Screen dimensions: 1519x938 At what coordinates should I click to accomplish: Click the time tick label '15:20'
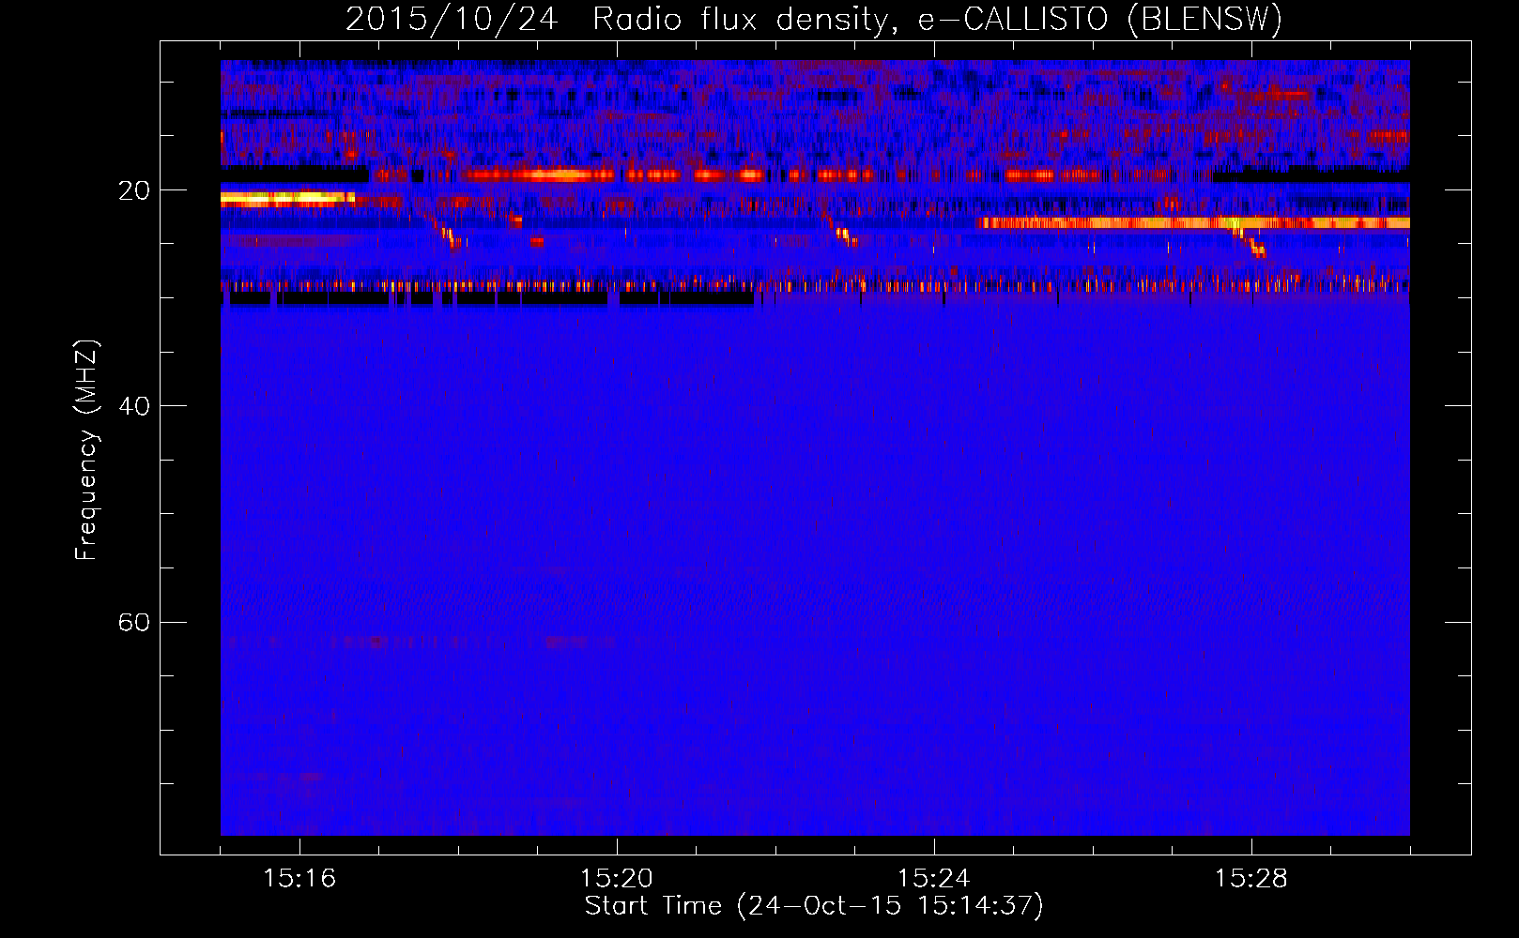coord(617,879)
